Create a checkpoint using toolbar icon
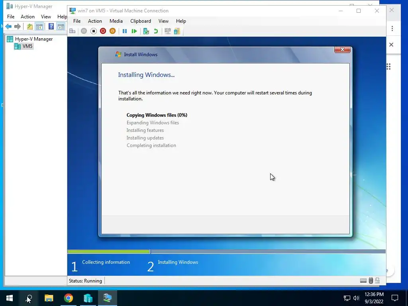The image size is (408, 306). 146,31
